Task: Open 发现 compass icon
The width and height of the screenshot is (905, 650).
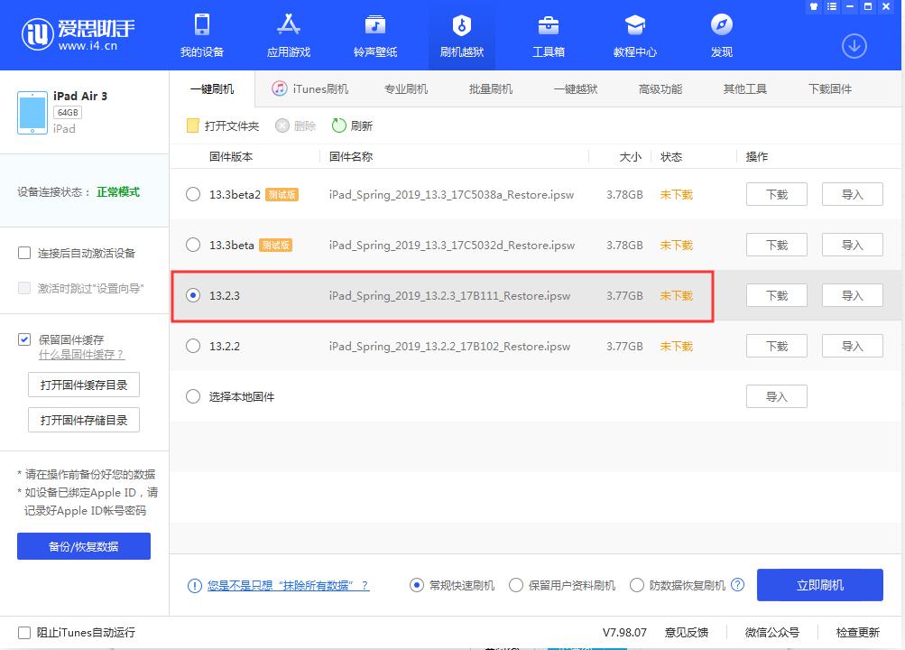Action: tap(722, 25)
